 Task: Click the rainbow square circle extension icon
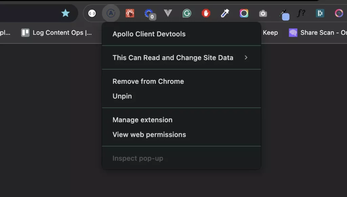[244, 14]
